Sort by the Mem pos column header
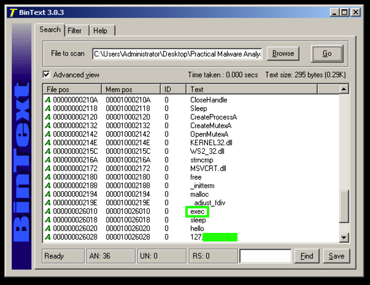 click(x=131, y=89)
